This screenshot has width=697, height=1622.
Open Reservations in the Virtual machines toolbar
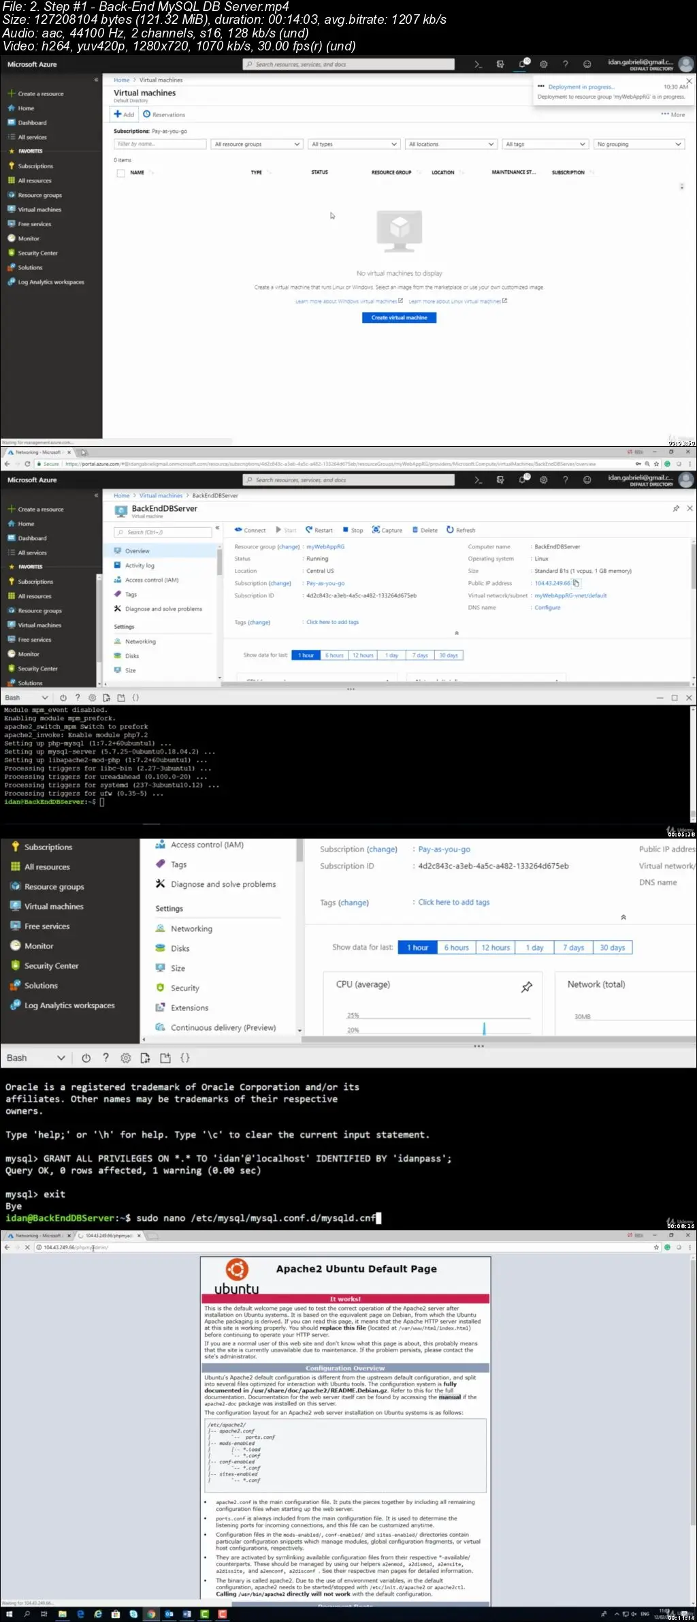164,114
